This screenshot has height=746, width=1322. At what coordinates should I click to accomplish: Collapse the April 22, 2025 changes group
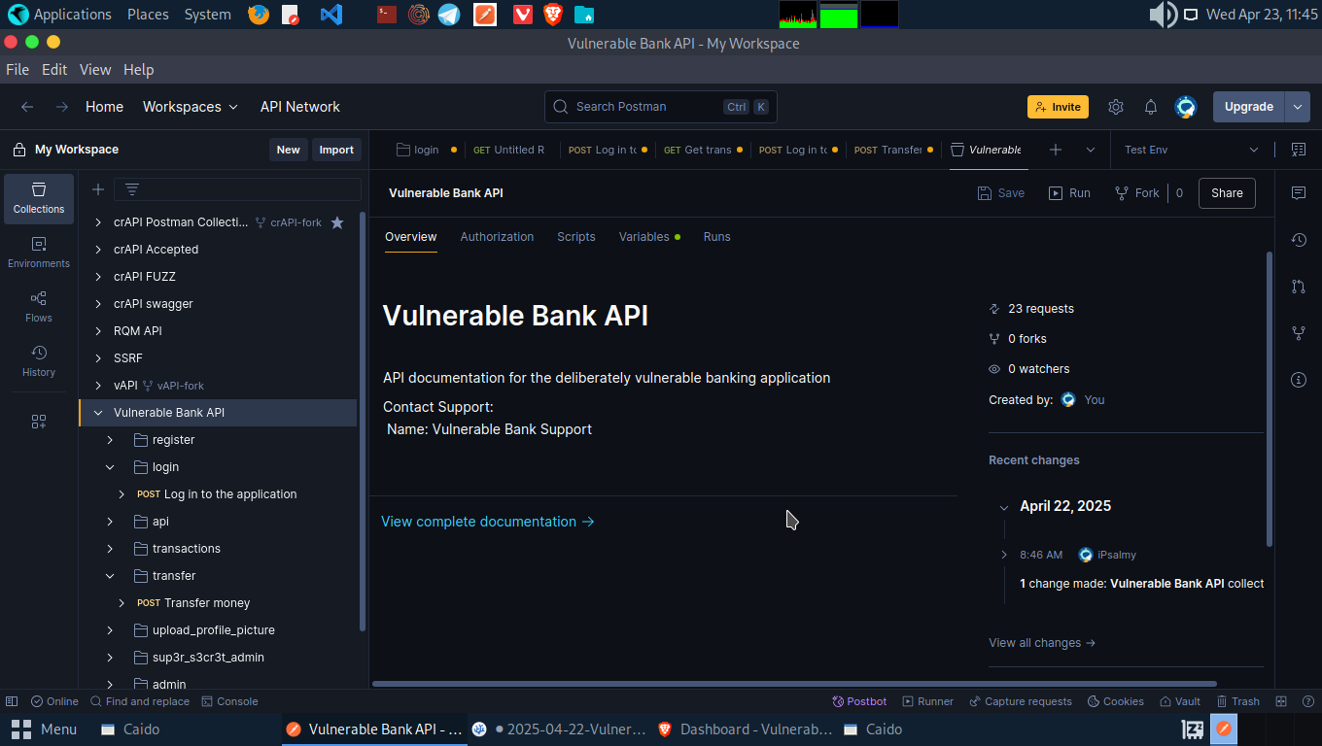click(1004, 507)
